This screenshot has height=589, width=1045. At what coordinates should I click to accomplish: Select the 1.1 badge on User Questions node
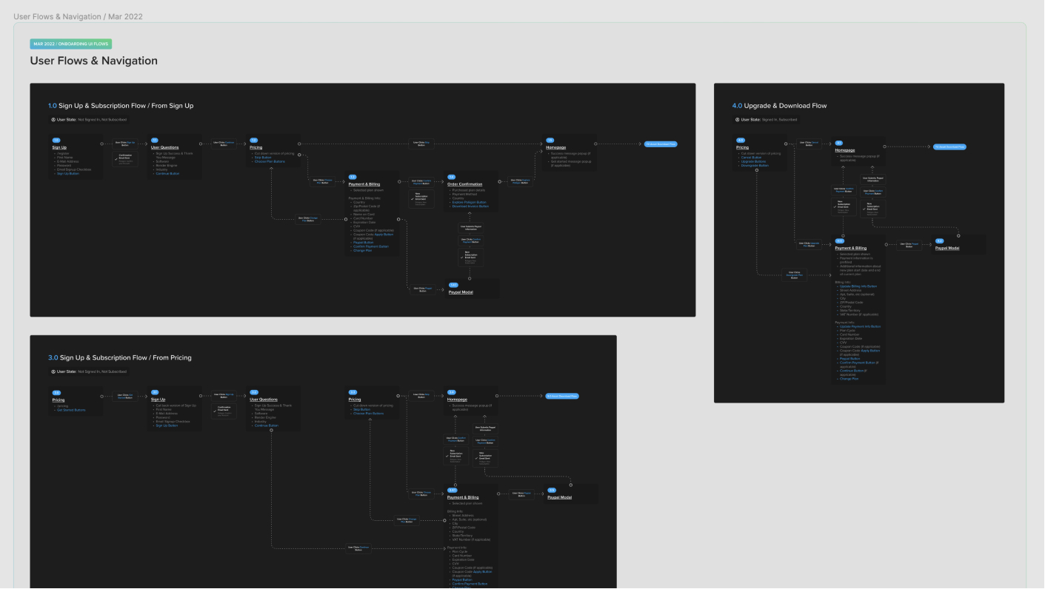(x=155, y=140)
